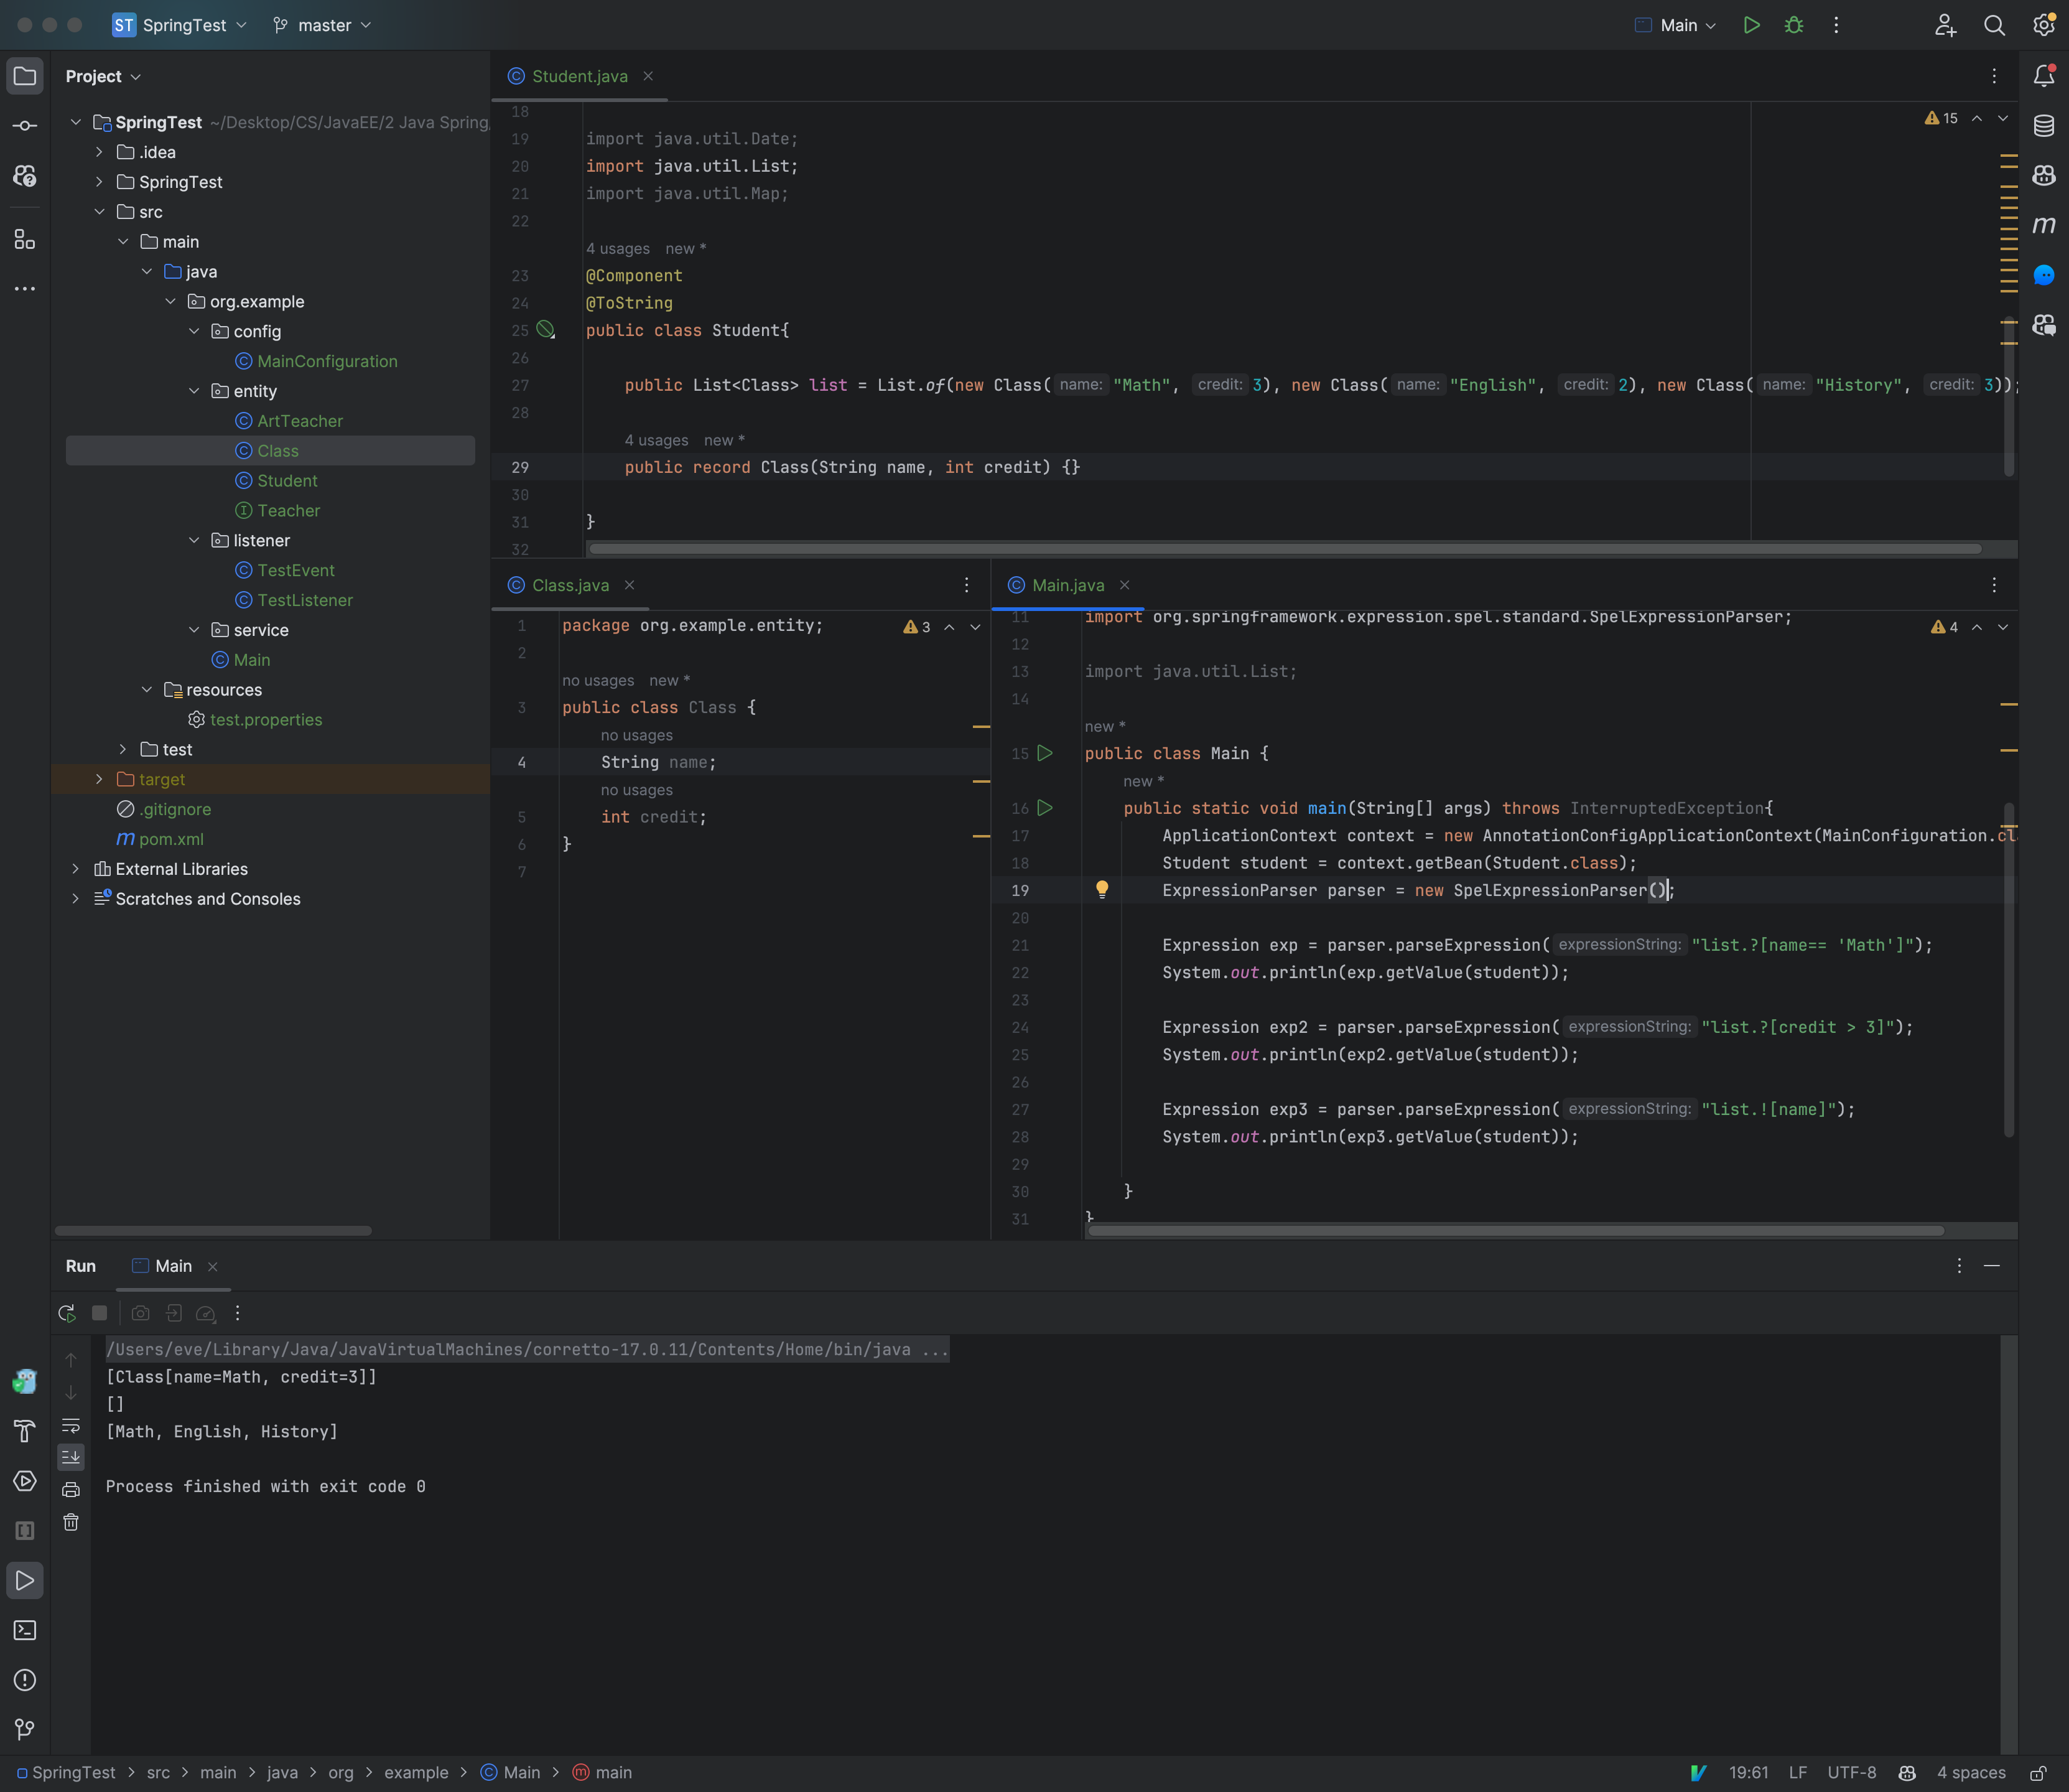
Task: Click '4 usages' hint above Student class
Action: point(616,248)
